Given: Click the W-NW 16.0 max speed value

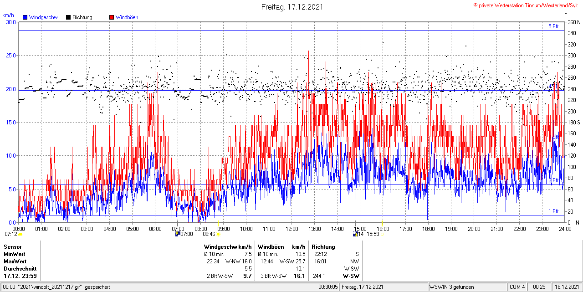Looking at the screenshot, I should pos(238,261).
